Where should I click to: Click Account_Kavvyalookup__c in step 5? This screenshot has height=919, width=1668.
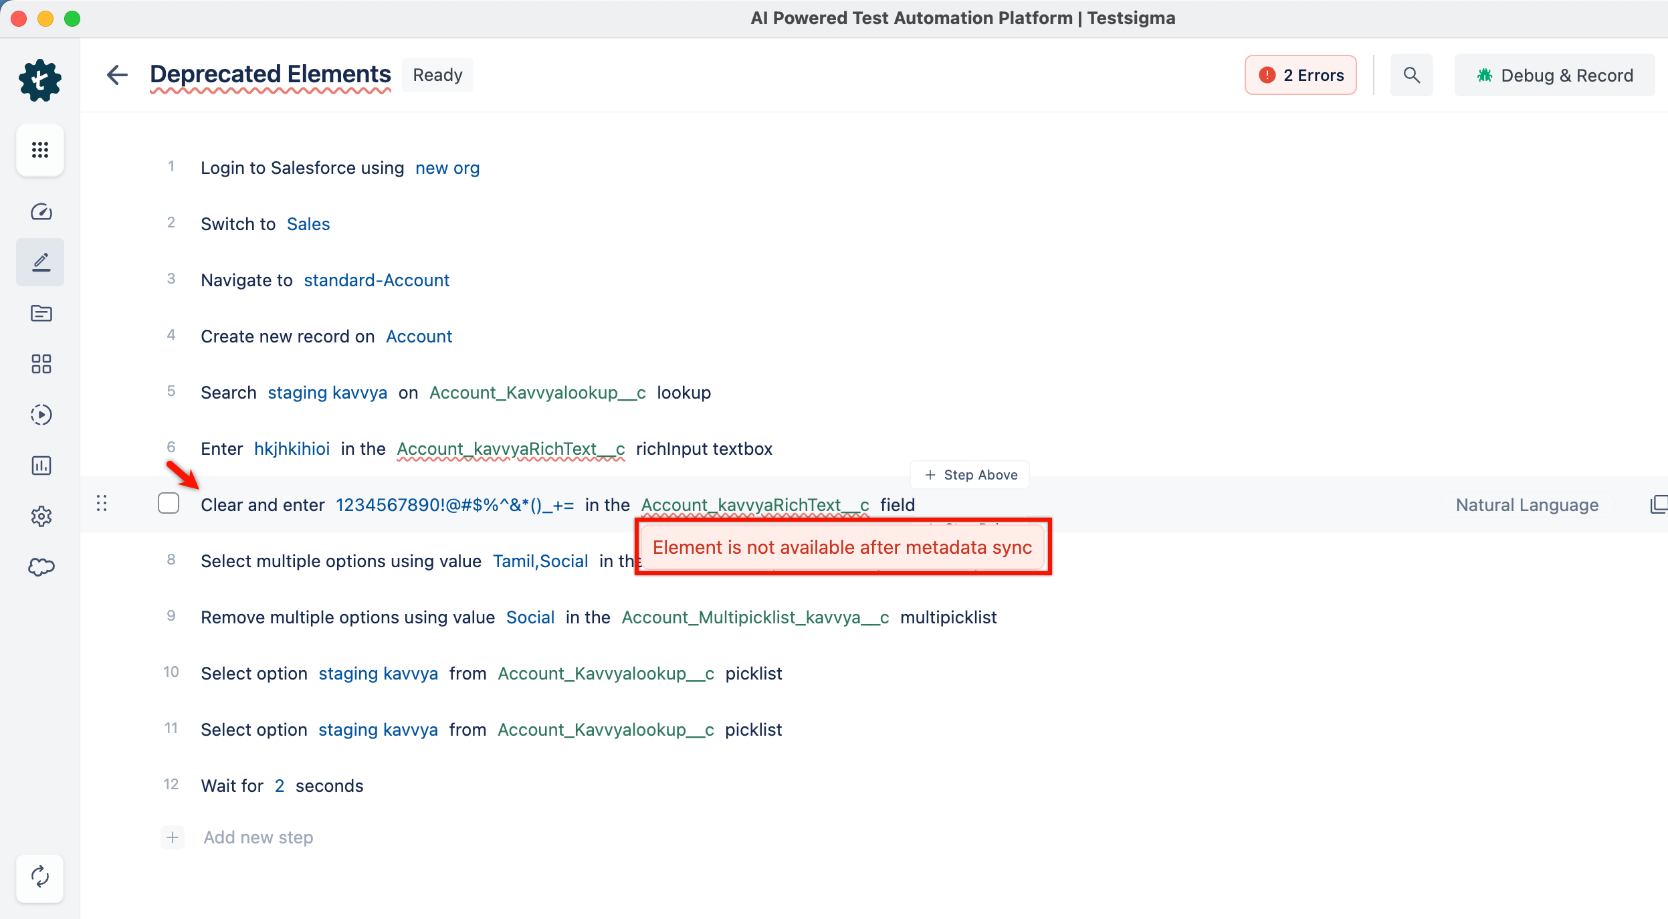click(537, 393)
